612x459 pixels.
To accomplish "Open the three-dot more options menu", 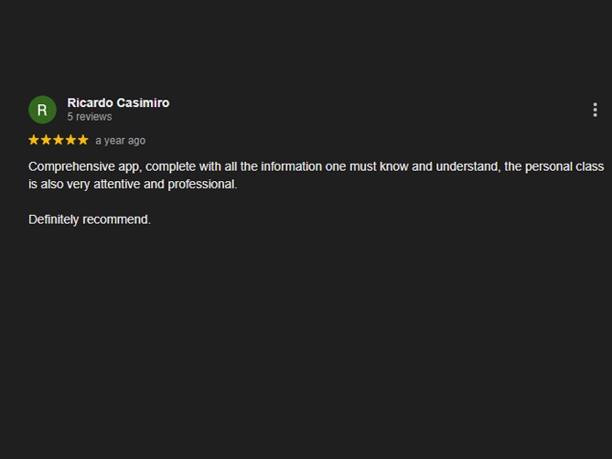I will click(595, 110).
